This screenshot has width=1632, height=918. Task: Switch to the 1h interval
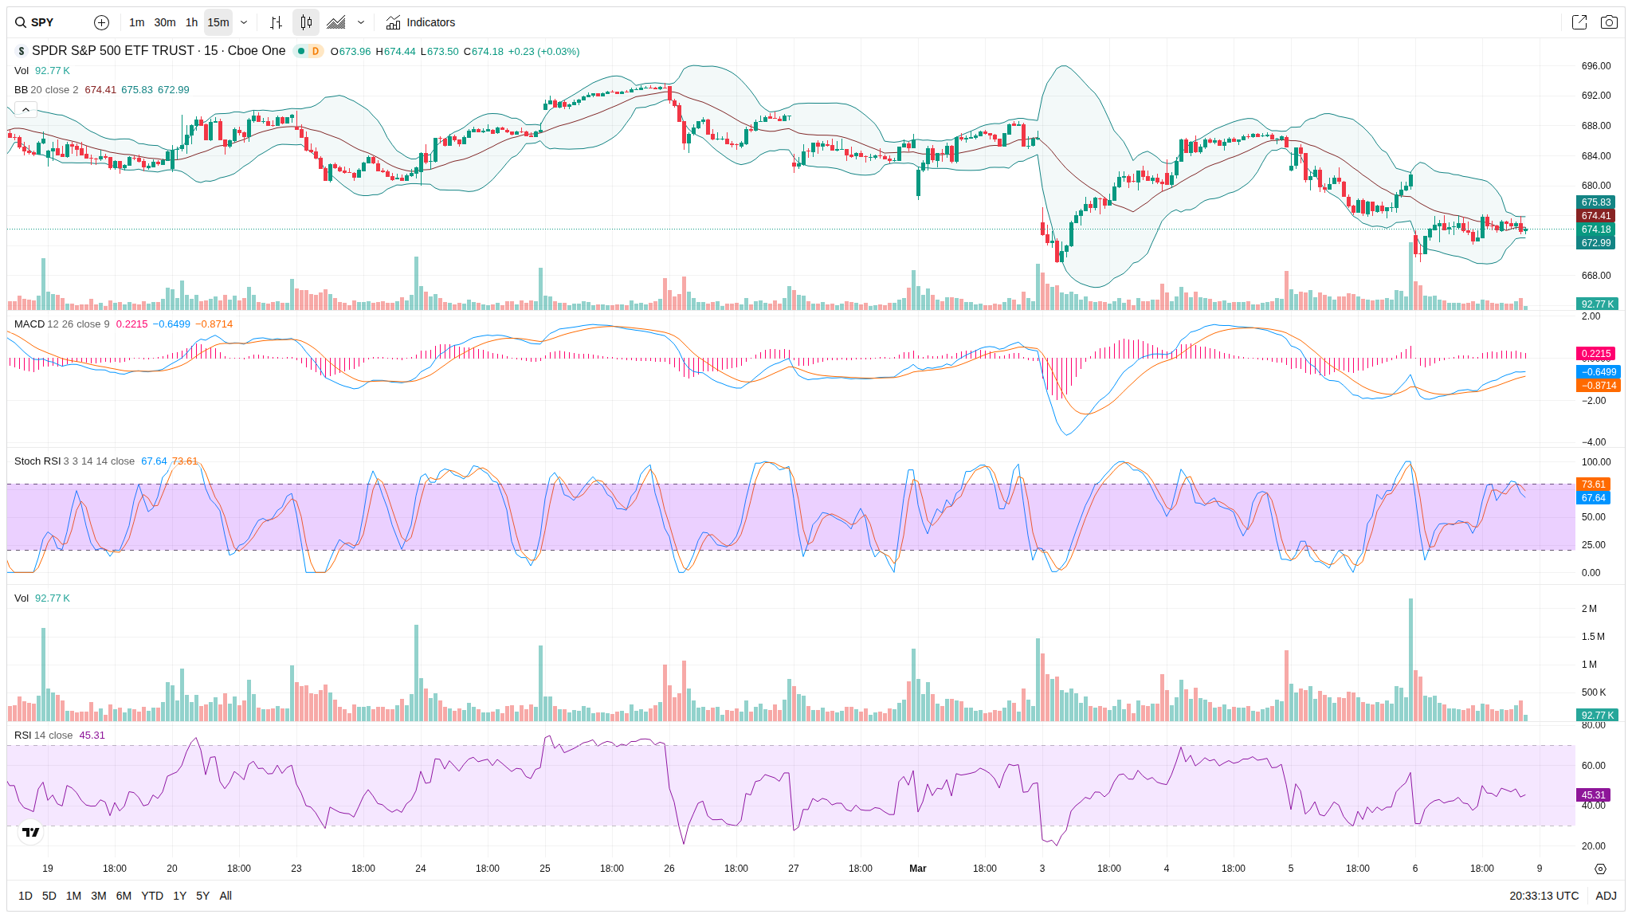coord(191,22)
